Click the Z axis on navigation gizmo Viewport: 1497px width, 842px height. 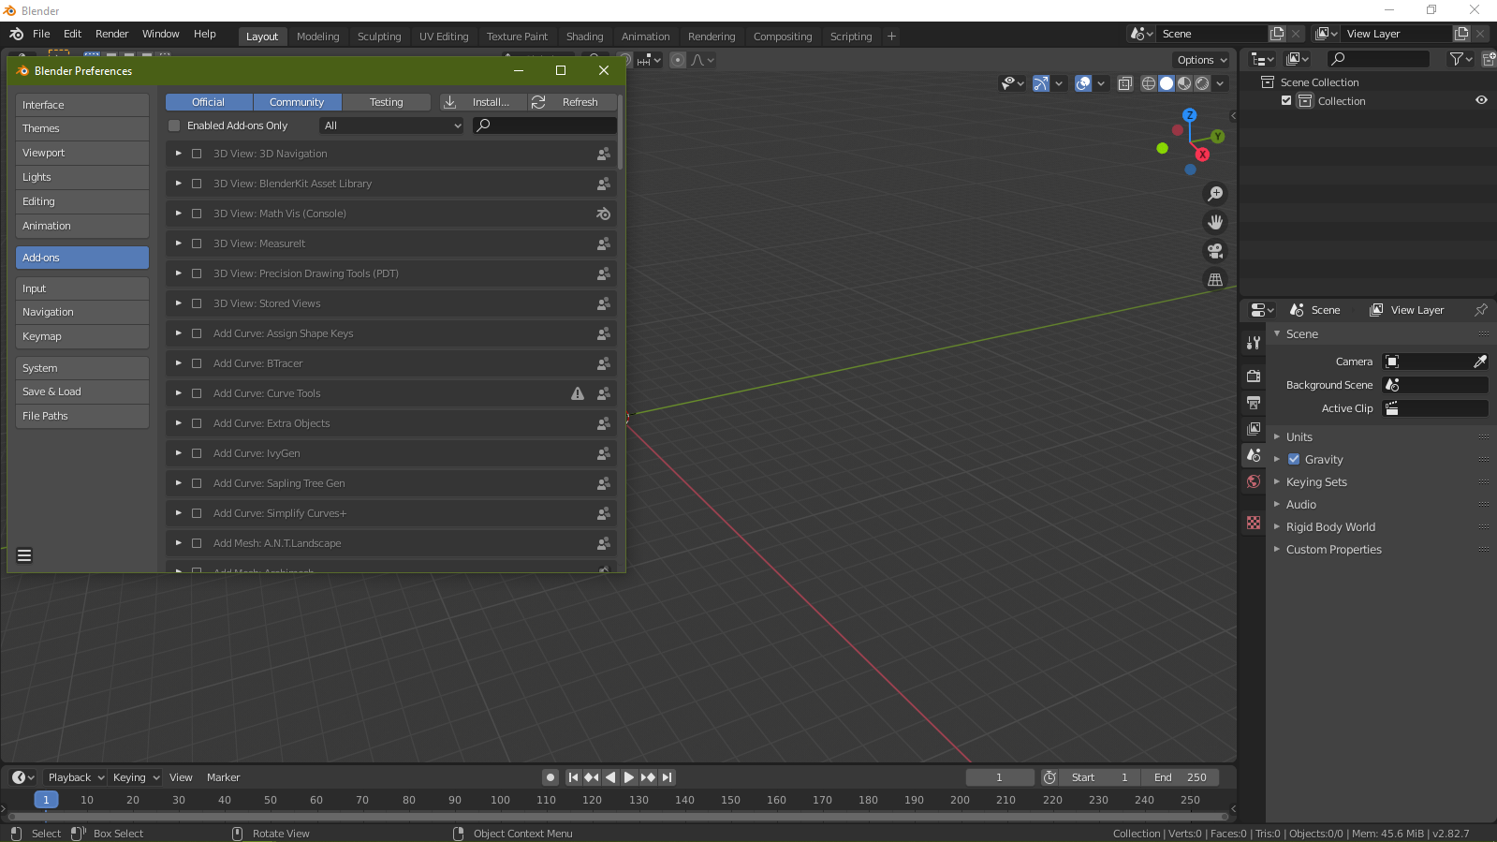pyautogui.click(x=1189, y=115)
